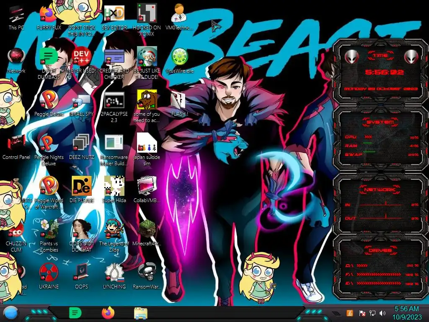Screen dimensions: 429x322
Task: Open Firefox from the taskbar
Action: [108, 313]
